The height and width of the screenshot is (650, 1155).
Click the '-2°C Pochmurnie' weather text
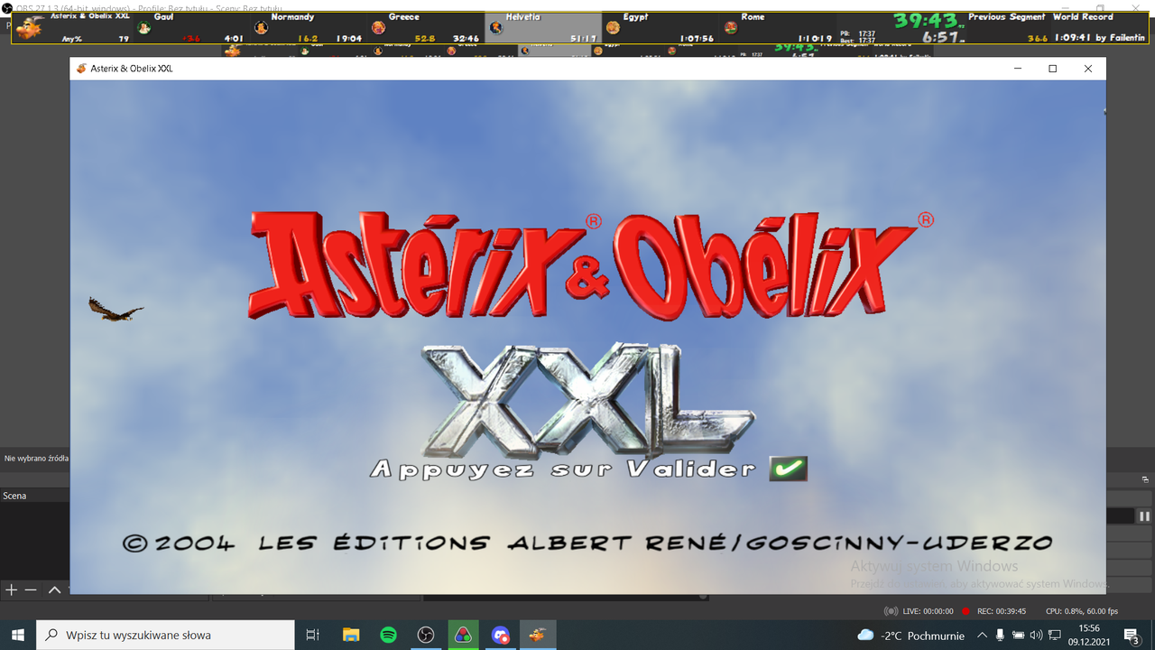click(923, 636)
